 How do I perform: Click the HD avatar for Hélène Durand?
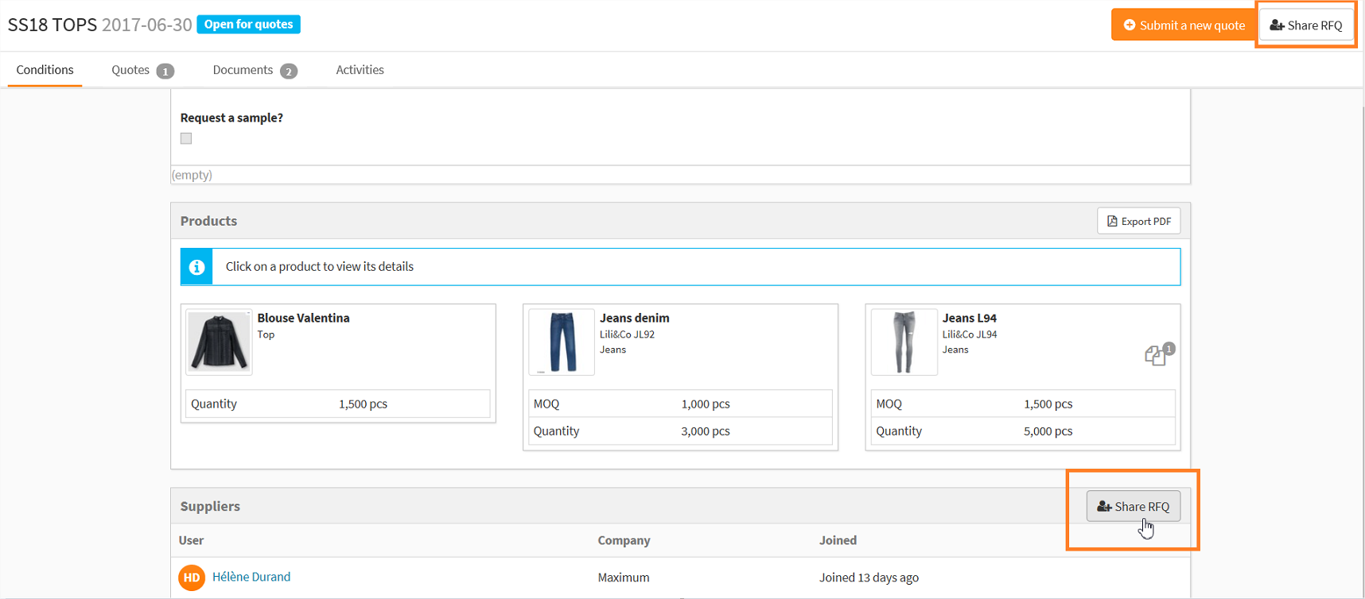point(192,578)
